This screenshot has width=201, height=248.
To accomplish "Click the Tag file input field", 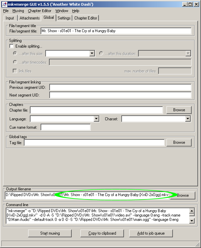I will pos(94,142).
